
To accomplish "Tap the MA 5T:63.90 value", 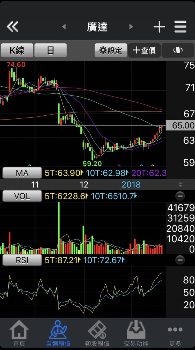I will (64, 173).
